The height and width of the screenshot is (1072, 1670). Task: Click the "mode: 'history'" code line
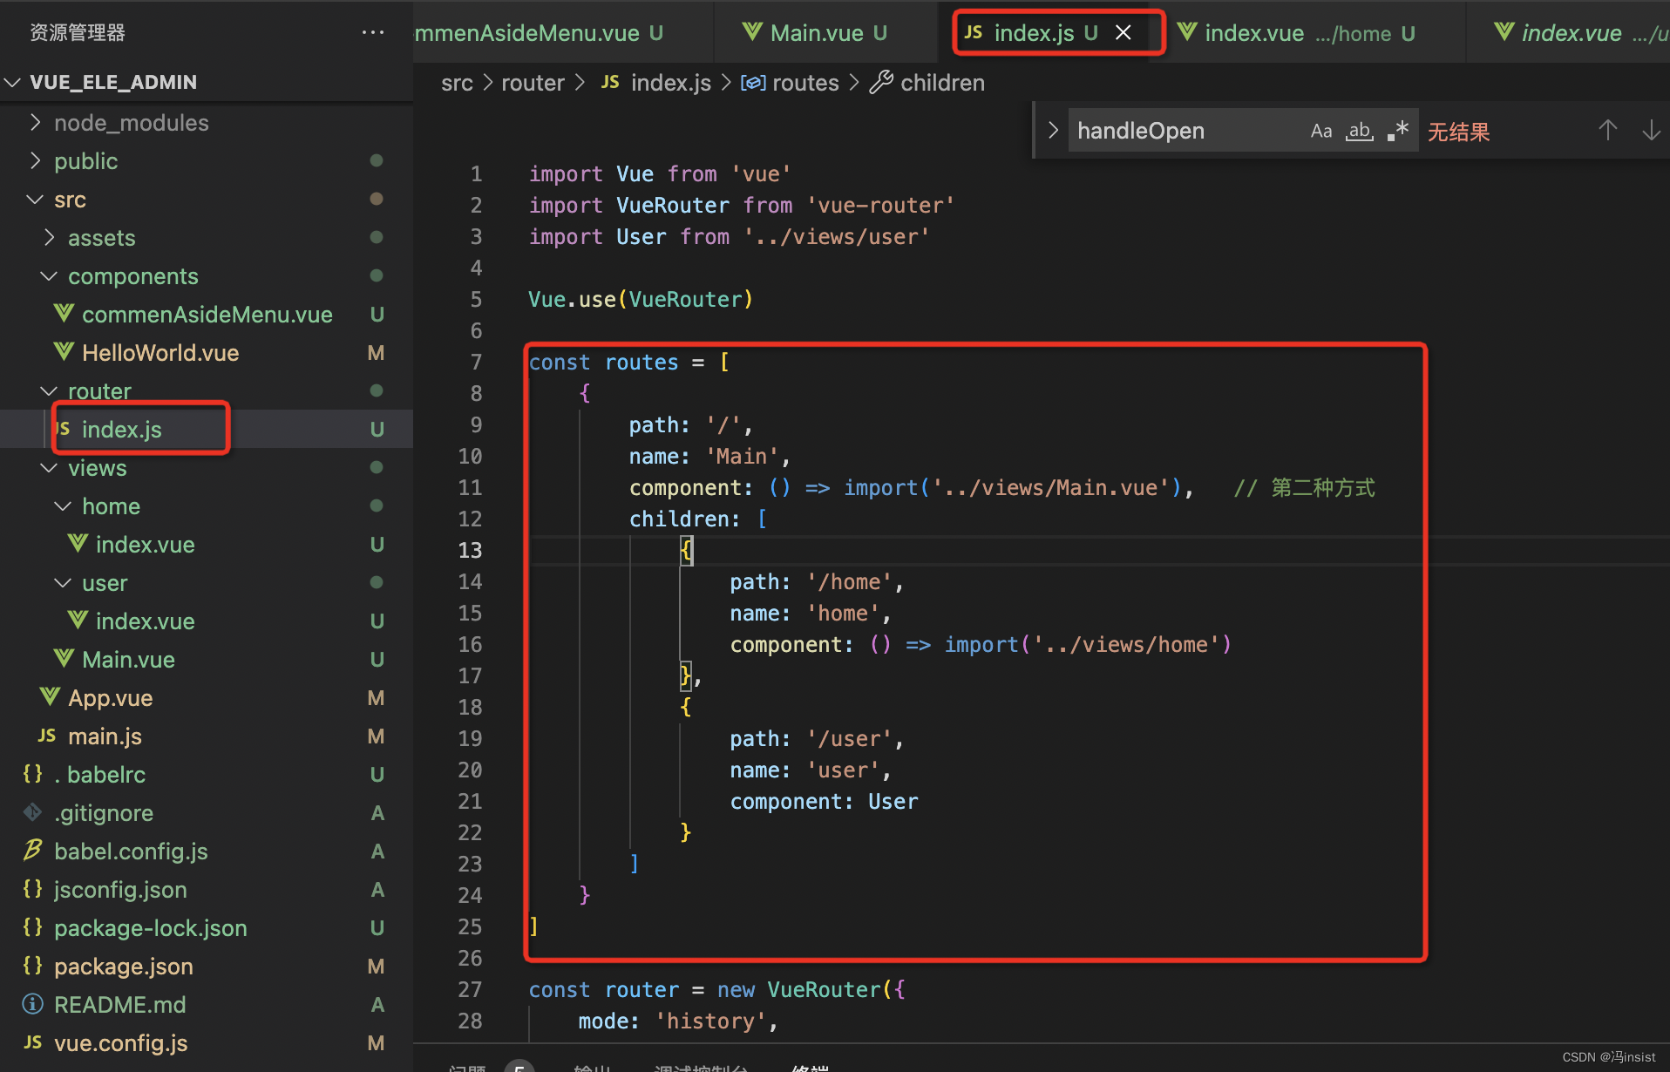tap(677, 1021)
